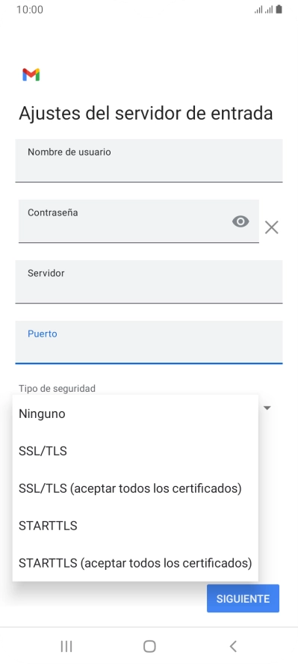The width and height of the screenshot is (298, 664).
Task: Tap the Puerto input field
Action: pyautogui.click(x=149, y=342)
